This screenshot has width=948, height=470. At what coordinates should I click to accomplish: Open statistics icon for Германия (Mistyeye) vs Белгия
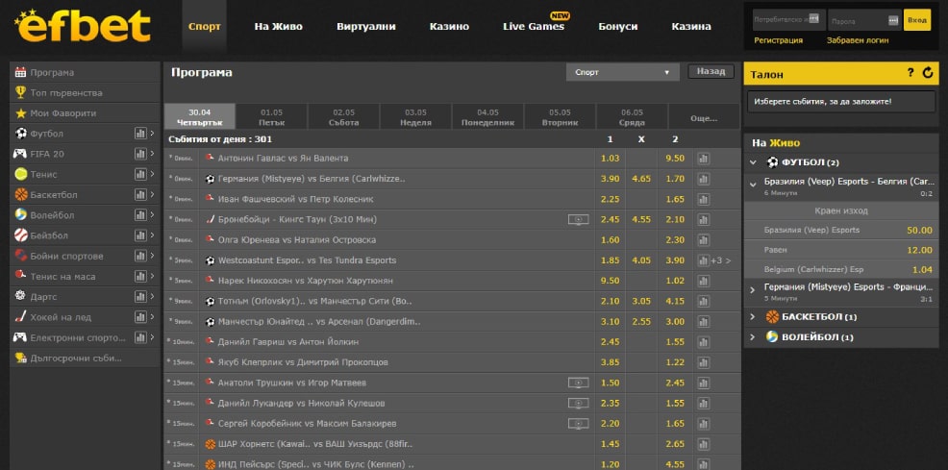pos(703,179)
